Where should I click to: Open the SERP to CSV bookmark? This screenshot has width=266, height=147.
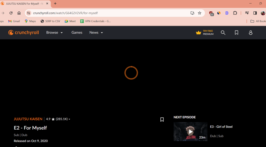coord(50,21)
